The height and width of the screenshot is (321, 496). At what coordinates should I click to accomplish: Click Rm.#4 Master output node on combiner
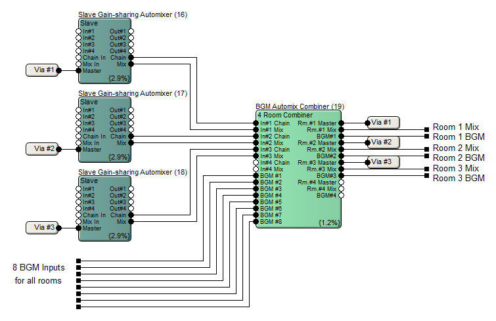342,182
